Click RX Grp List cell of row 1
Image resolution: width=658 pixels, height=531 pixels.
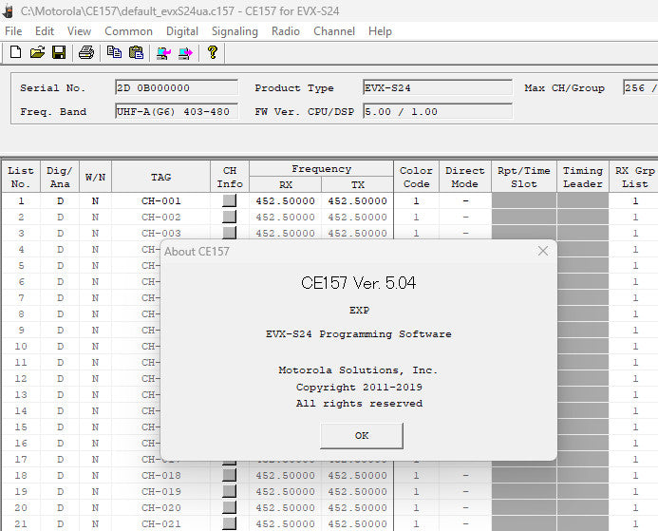click(x=635, y=201)
